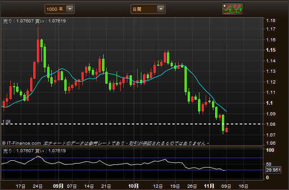Click the 09月 date axis label
The image size is (289, 190).
pos(58,186)
